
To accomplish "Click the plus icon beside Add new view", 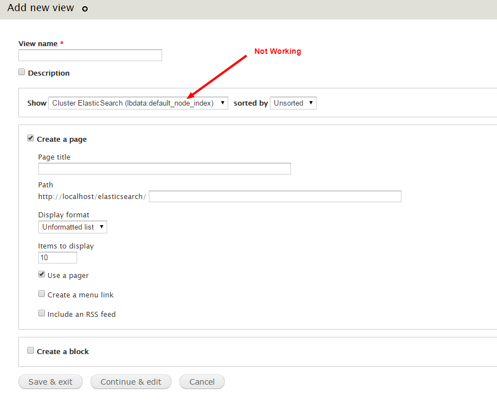I will (x=84, y=9).
